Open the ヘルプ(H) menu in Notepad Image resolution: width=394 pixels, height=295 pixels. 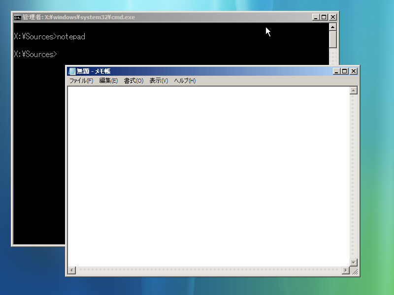coord(185,81)
